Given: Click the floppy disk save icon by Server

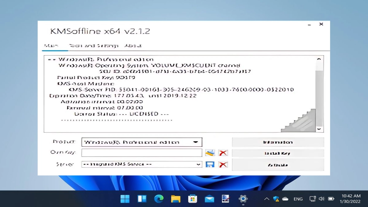Looking at the screenshot, I should tap(210, 165).
